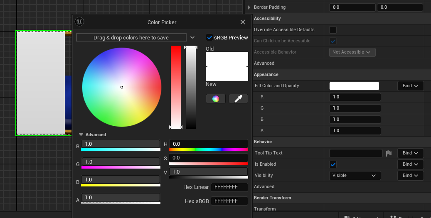Click the drag & drop colors save bar
This screenshot has height=218, width=431.
131,38
